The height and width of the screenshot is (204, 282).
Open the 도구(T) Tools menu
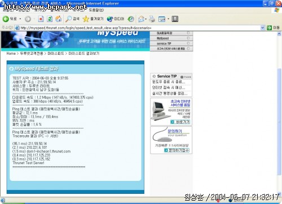click(x=78, y=10)
